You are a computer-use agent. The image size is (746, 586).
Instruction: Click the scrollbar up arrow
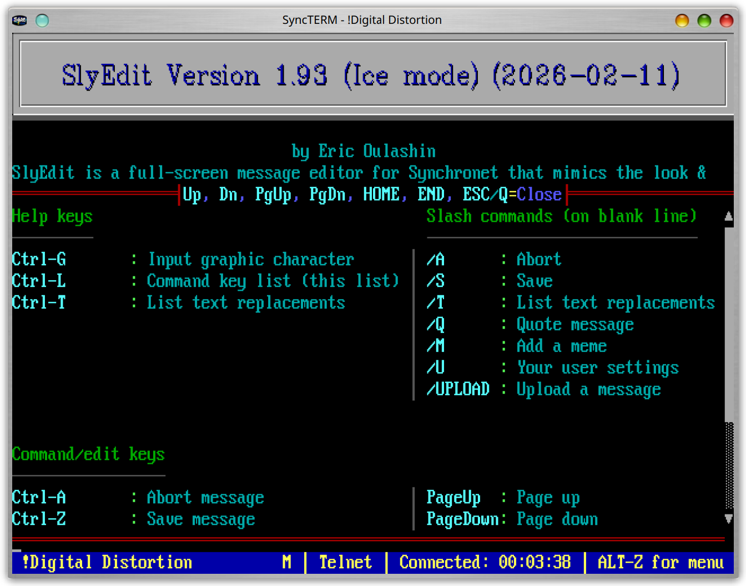click(729, 216)
